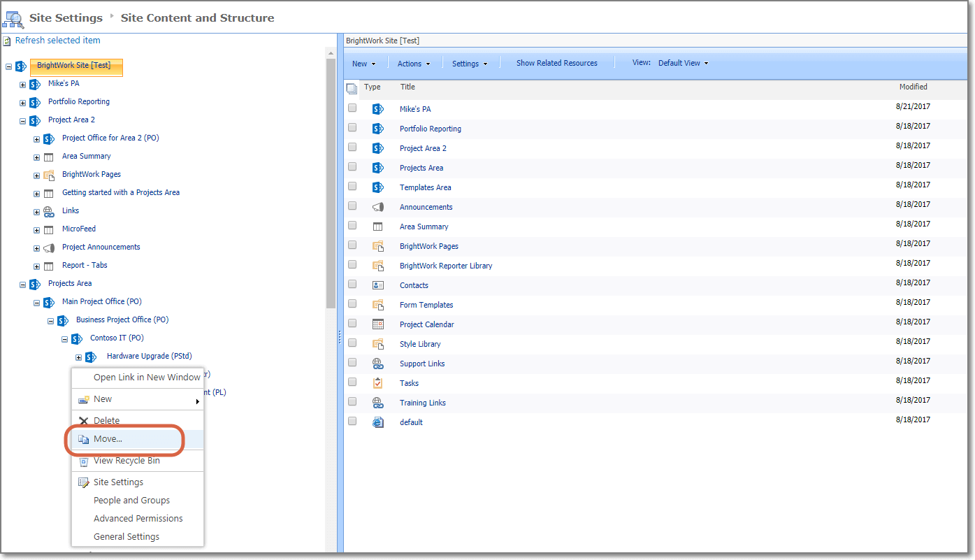Click page icon in default row
Viewport: 975px width, 560px height.
pyautogui.click(x=378, y=422)
